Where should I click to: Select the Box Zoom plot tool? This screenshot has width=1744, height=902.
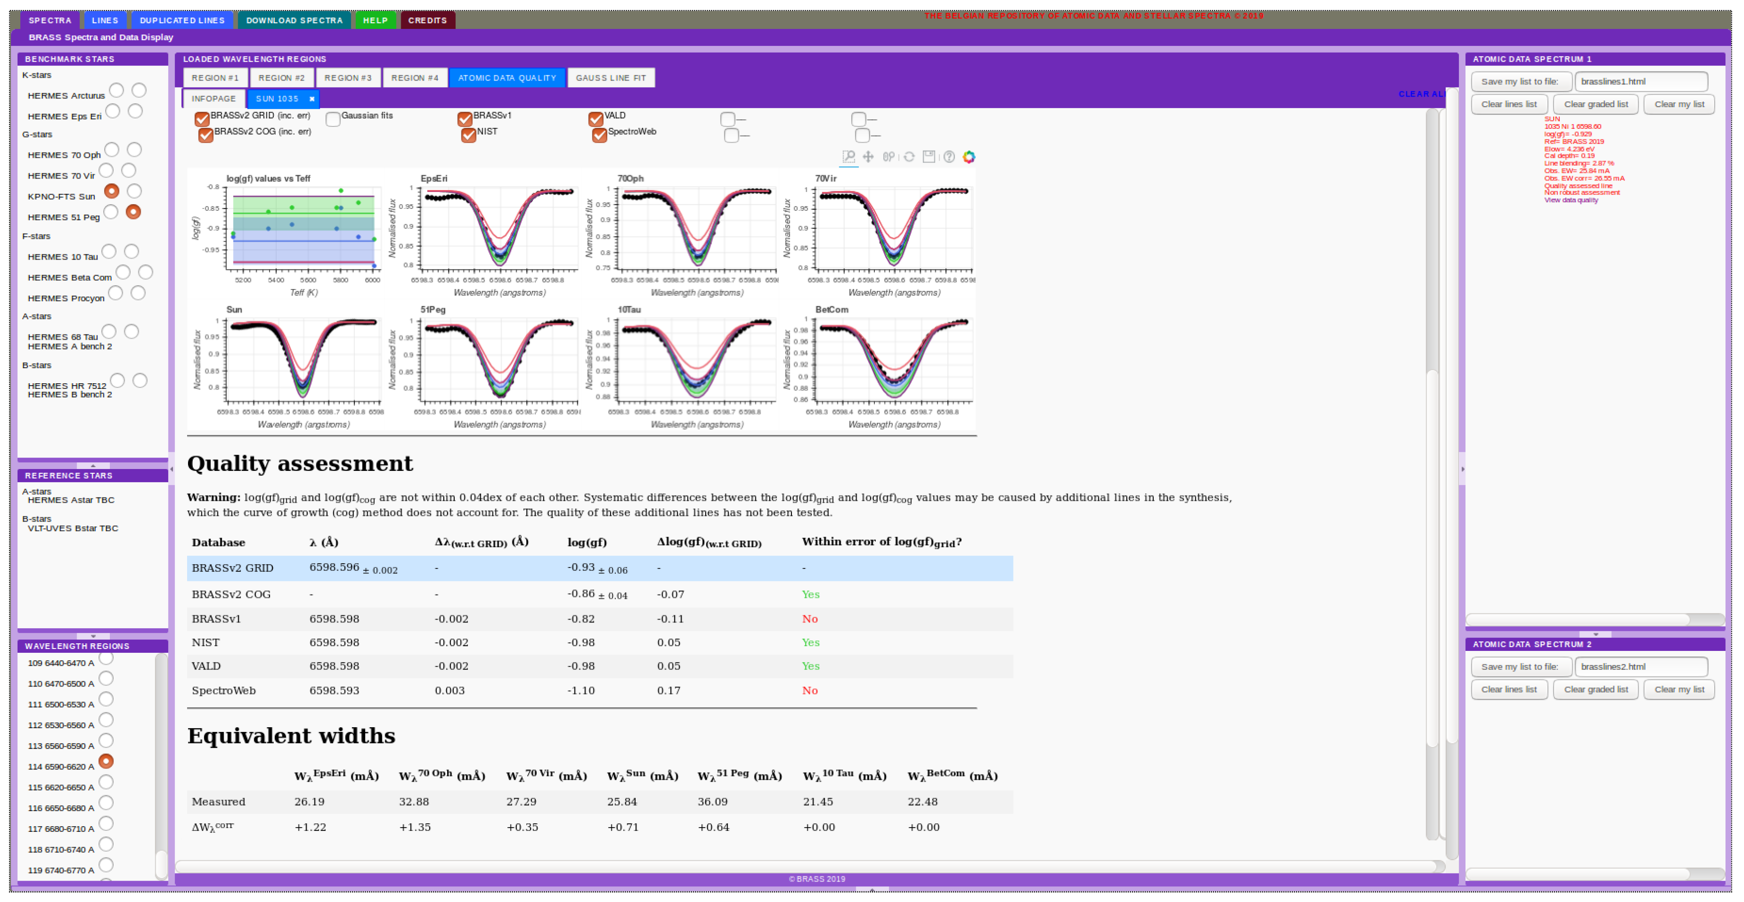(848, 157)
